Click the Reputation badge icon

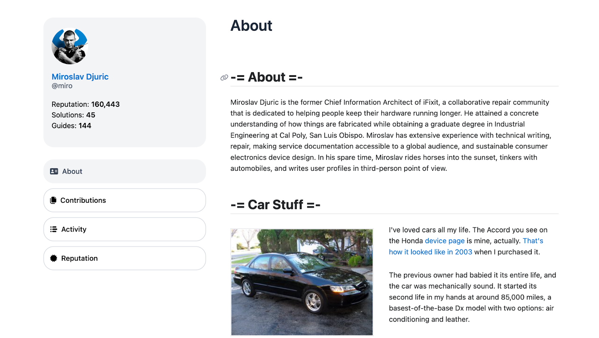pyautogui.click(x=54, y=258)
